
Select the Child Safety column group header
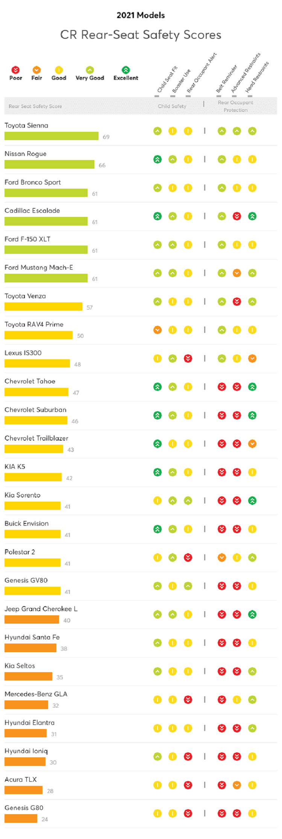pyautogui.click(x=172, y=106)
